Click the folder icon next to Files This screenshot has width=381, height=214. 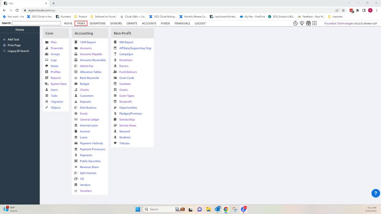(47, 42)
